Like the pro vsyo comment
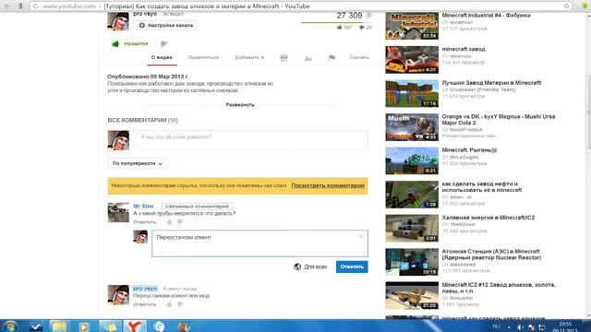 (169, 304)
